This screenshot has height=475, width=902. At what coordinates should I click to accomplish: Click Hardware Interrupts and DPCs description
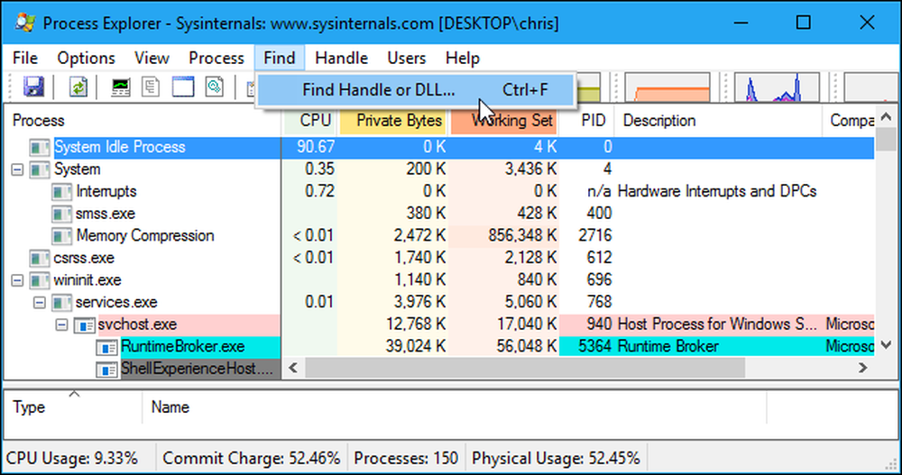(717, 191)
